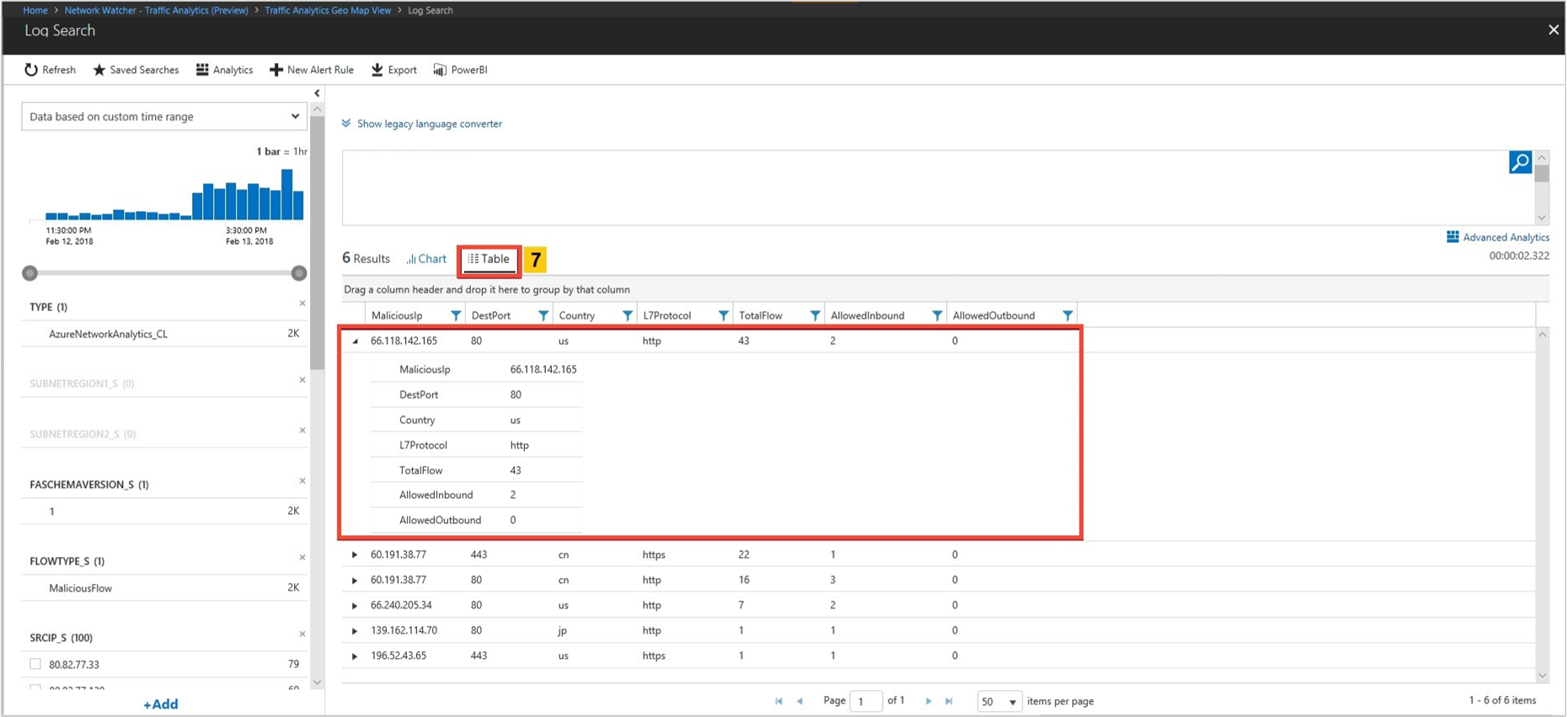
Task: Click the right time range slider handle
Action: pos(298,273)
